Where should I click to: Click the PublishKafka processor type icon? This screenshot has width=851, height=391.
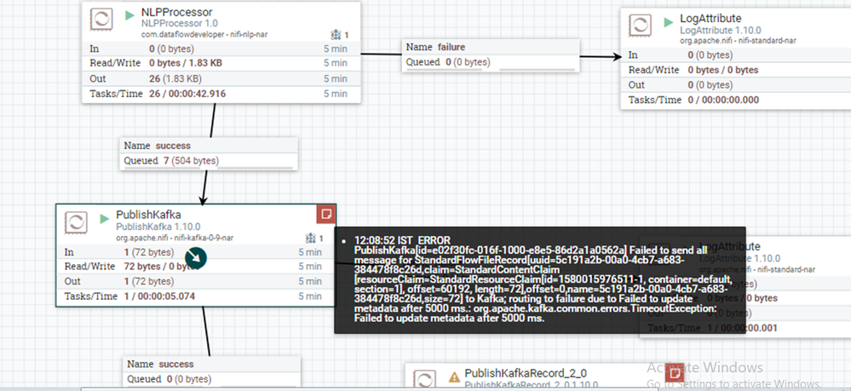pyautogui.click(x=76, y=222)
